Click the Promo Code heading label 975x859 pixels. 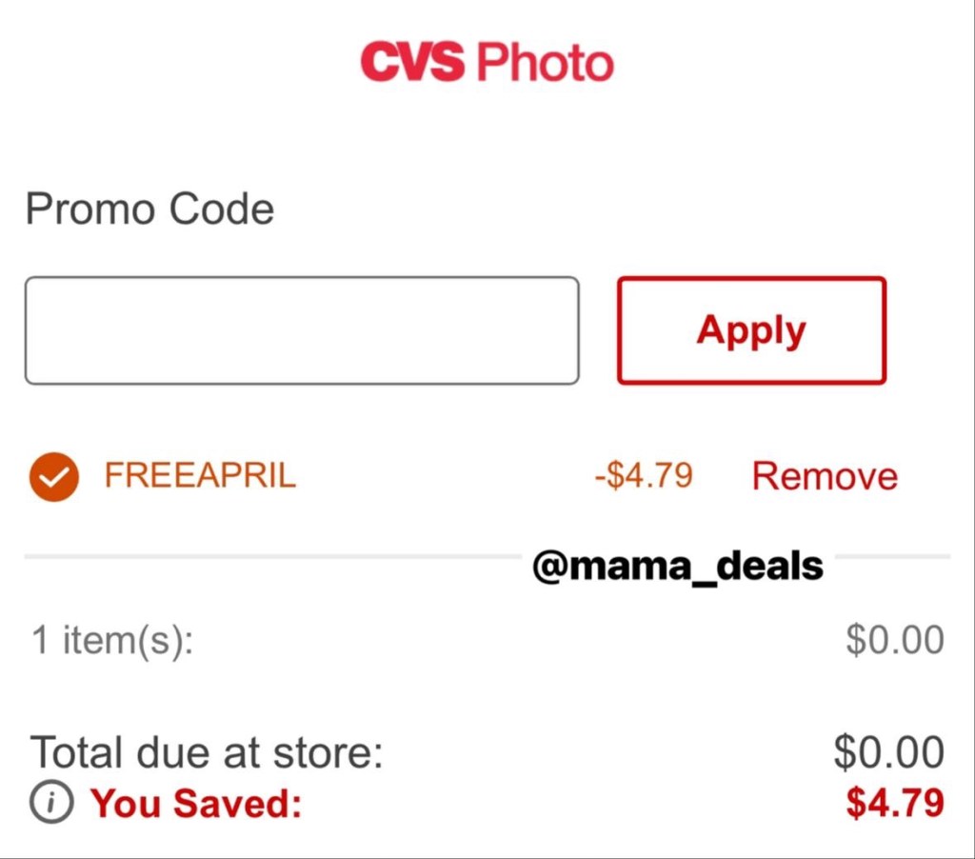click(x=149, y=209)
